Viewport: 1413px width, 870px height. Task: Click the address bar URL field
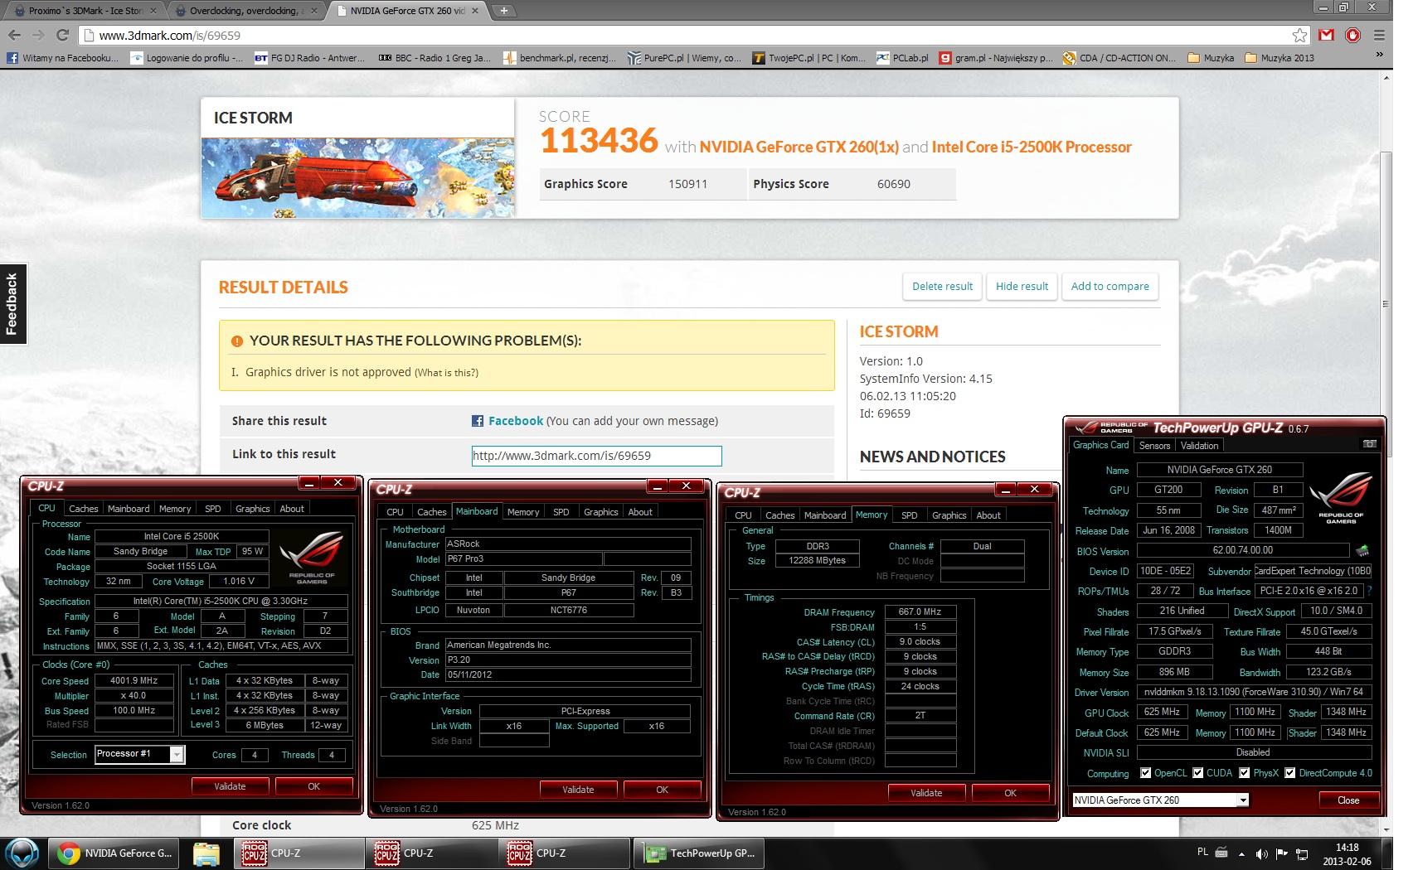(688, 36)
